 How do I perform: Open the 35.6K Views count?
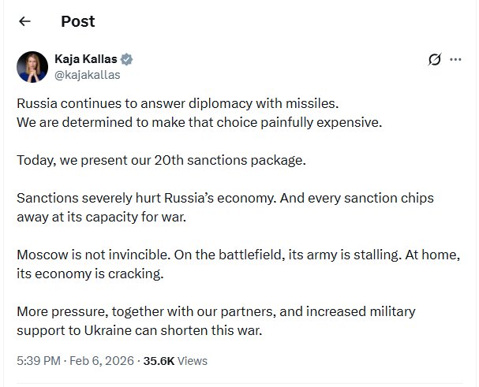coord(174,360)
